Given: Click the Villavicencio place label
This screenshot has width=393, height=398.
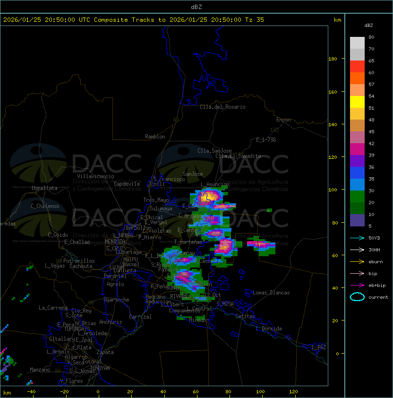Looking at the screenshot, I should pyautogui.click(x=95, y=176).
